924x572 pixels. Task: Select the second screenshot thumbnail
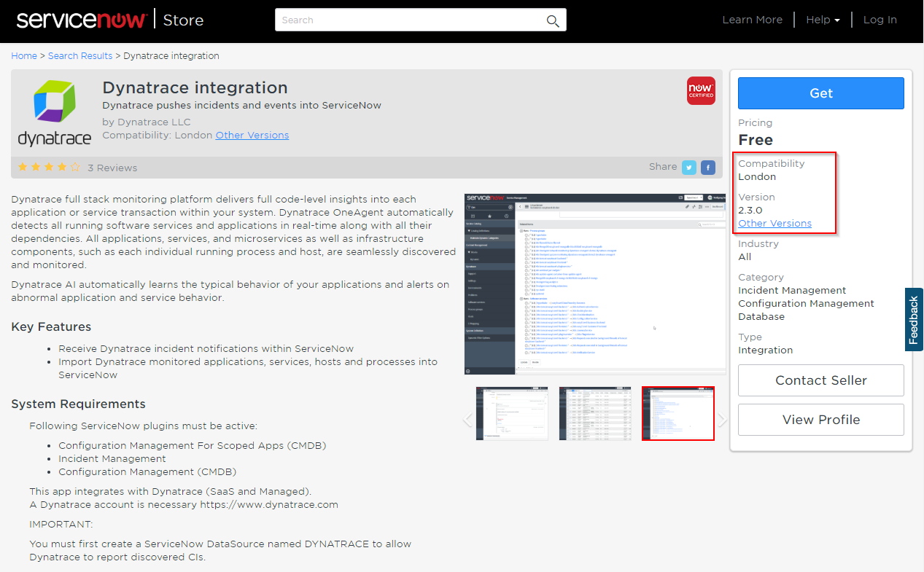pos(595,413)
